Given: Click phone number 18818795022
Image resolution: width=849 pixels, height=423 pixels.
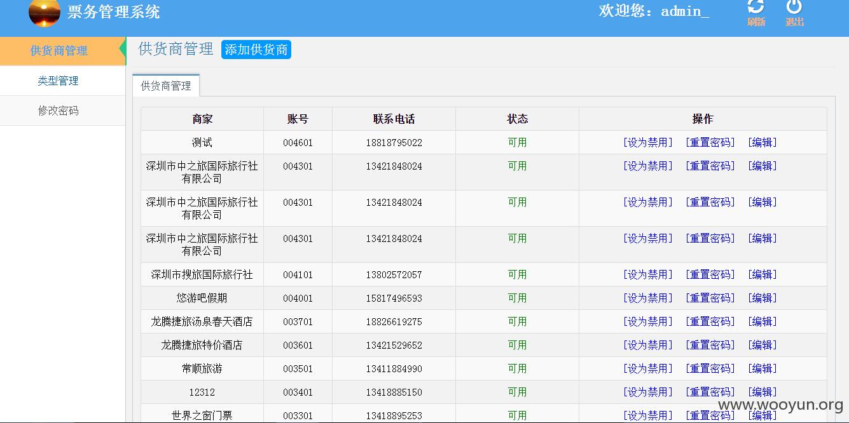Looking at the screenshot, I should [394, 143].
